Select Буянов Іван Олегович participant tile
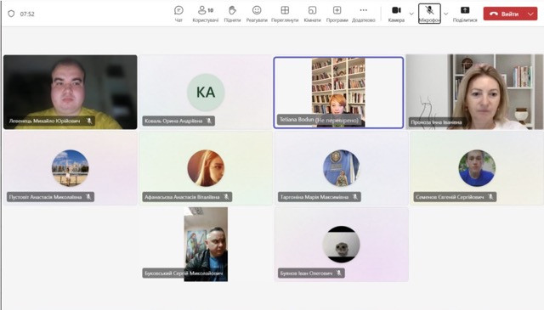Image resolution: width=544 pixels, height=310 pixels. click(x=342, y=244)
